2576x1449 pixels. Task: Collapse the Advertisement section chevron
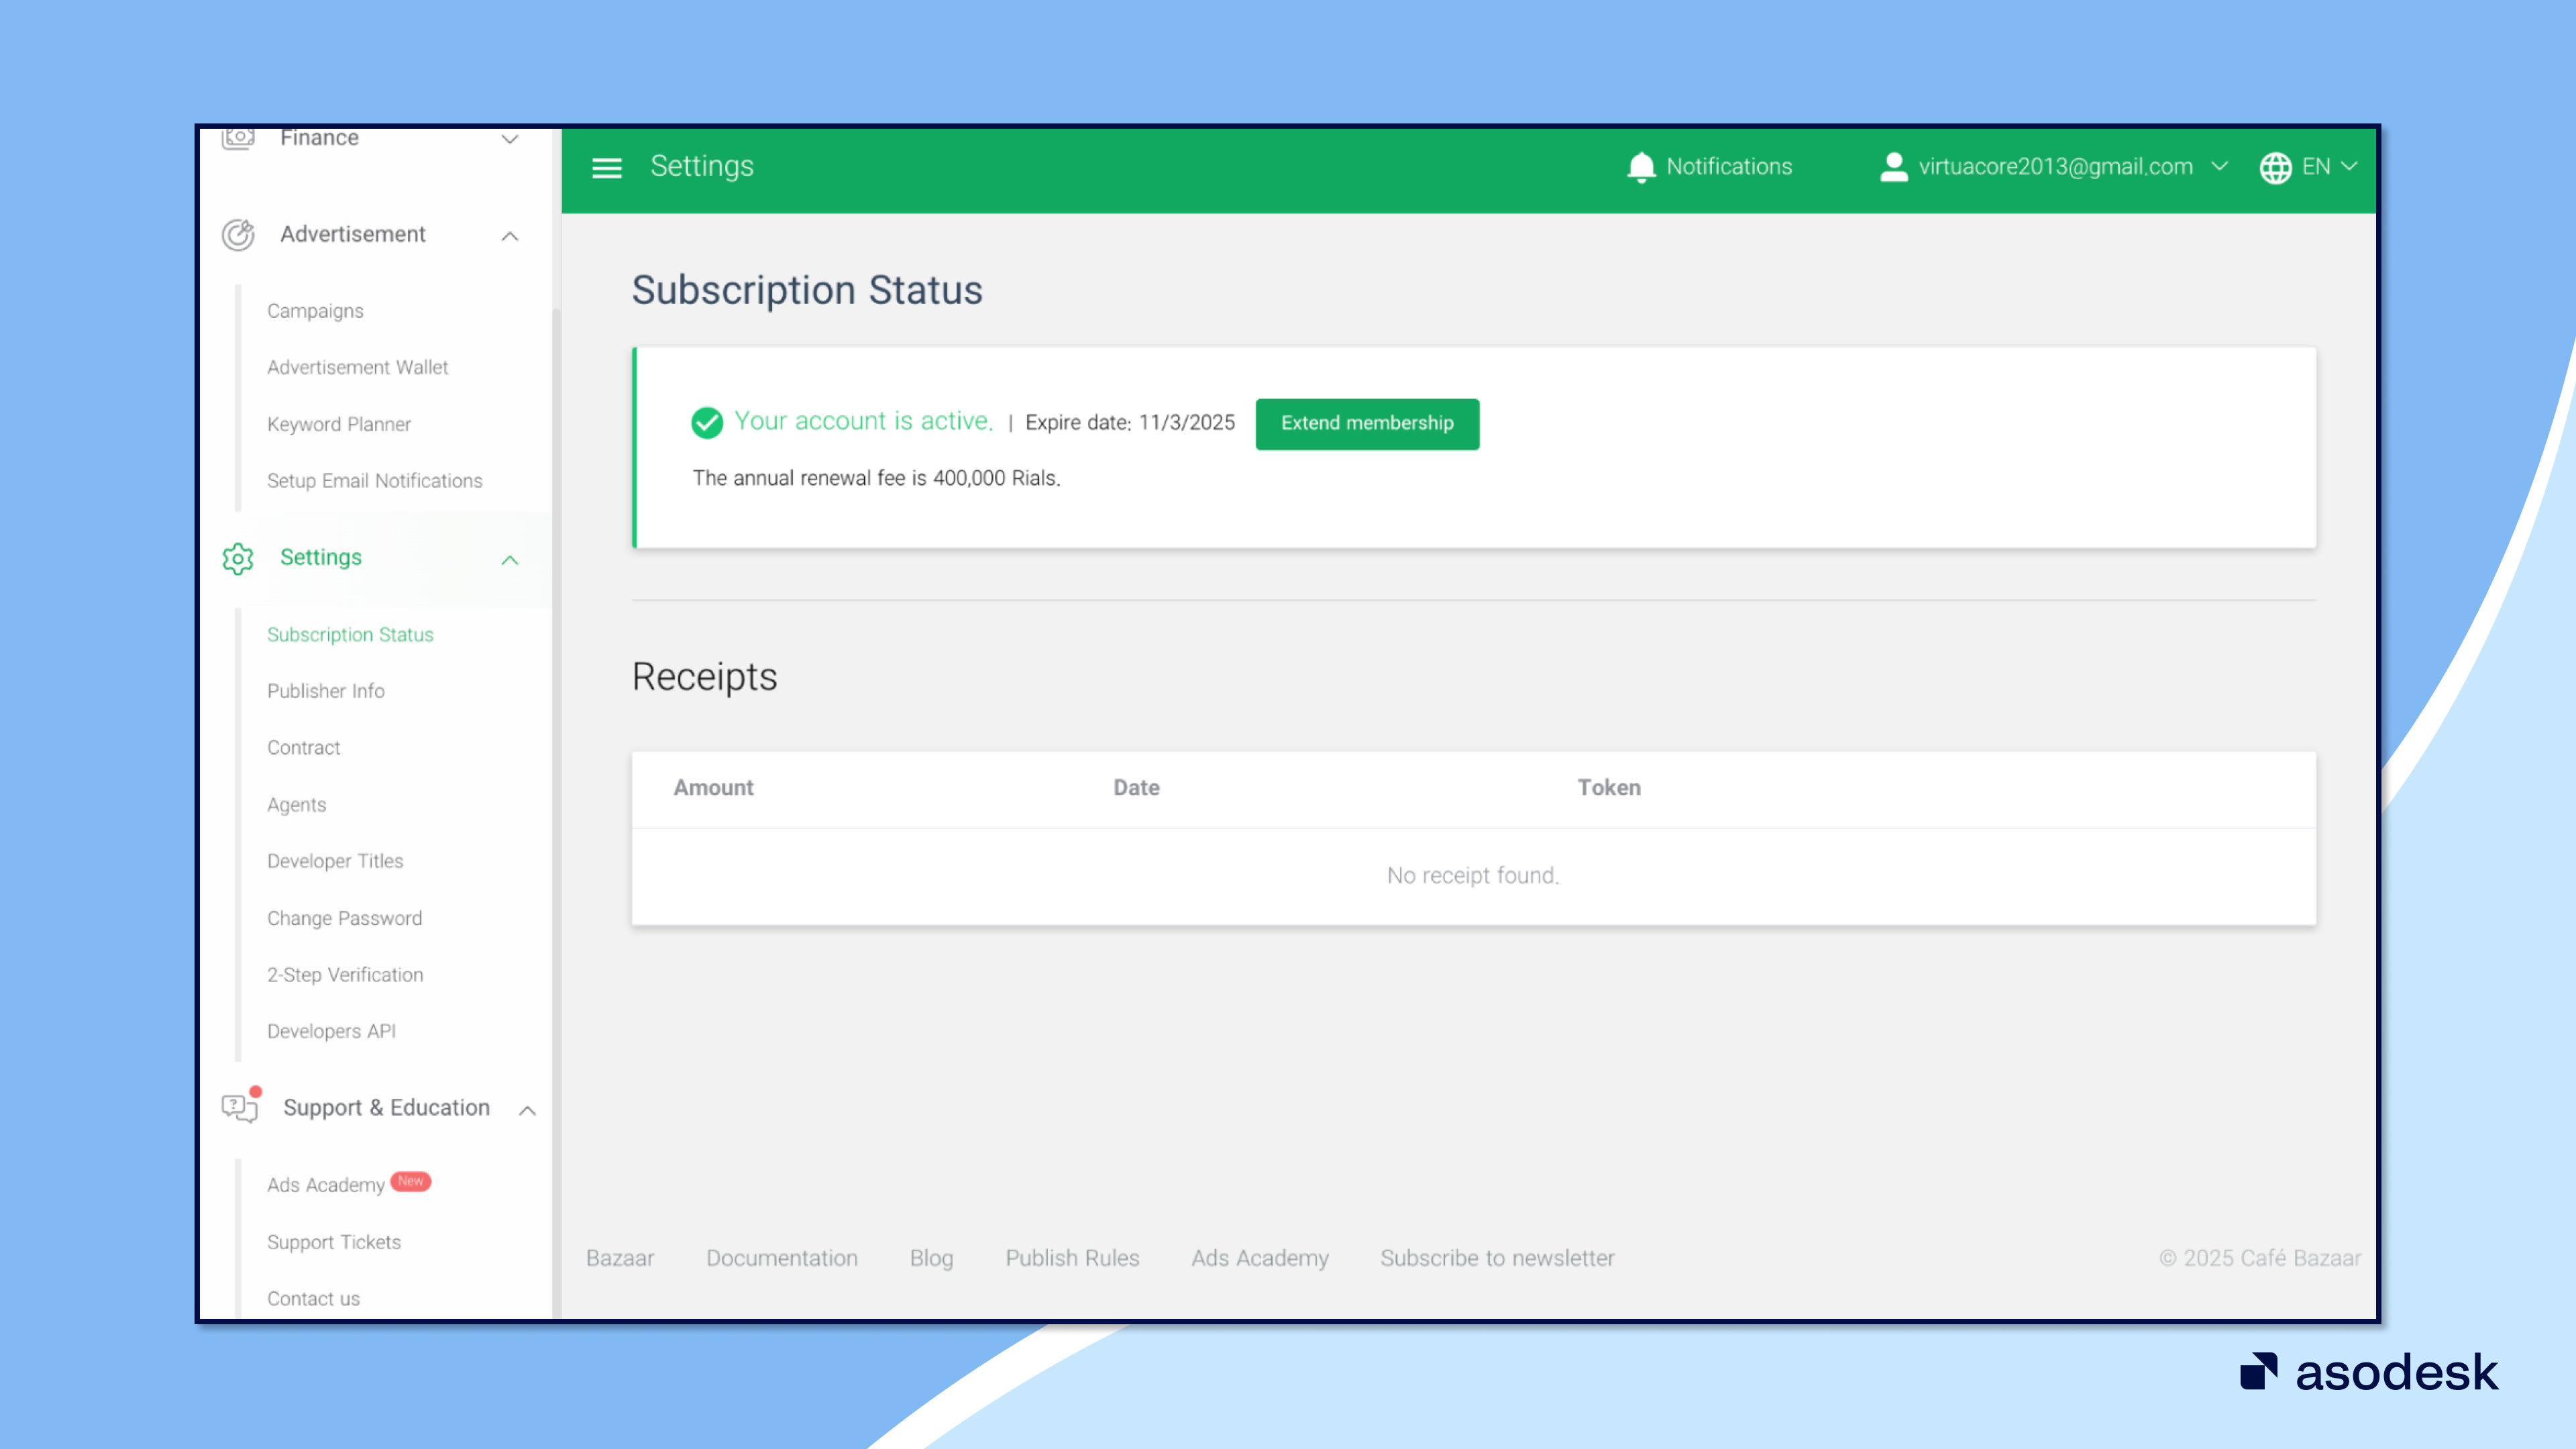click(x=510, y=236)
